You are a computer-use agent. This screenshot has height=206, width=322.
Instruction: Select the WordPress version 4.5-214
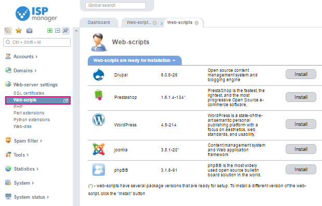click(169, 125)
